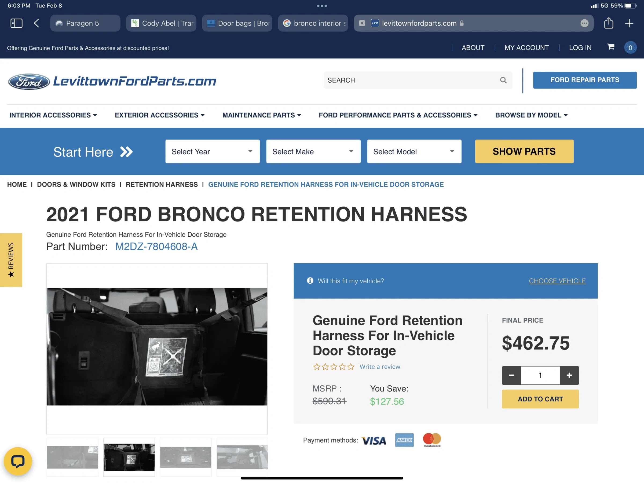The width and height of the screenshot is (644, 483).
Task: Click the LevittownFordParts.com logo text
Action: [134, 81]
